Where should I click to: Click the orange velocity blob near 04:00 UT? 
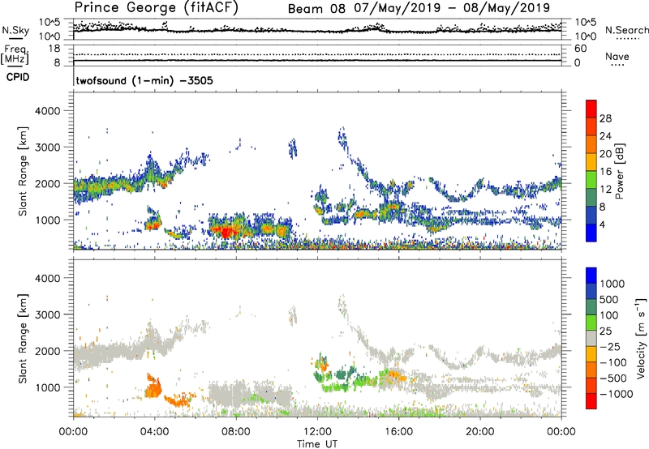point(153,389)
